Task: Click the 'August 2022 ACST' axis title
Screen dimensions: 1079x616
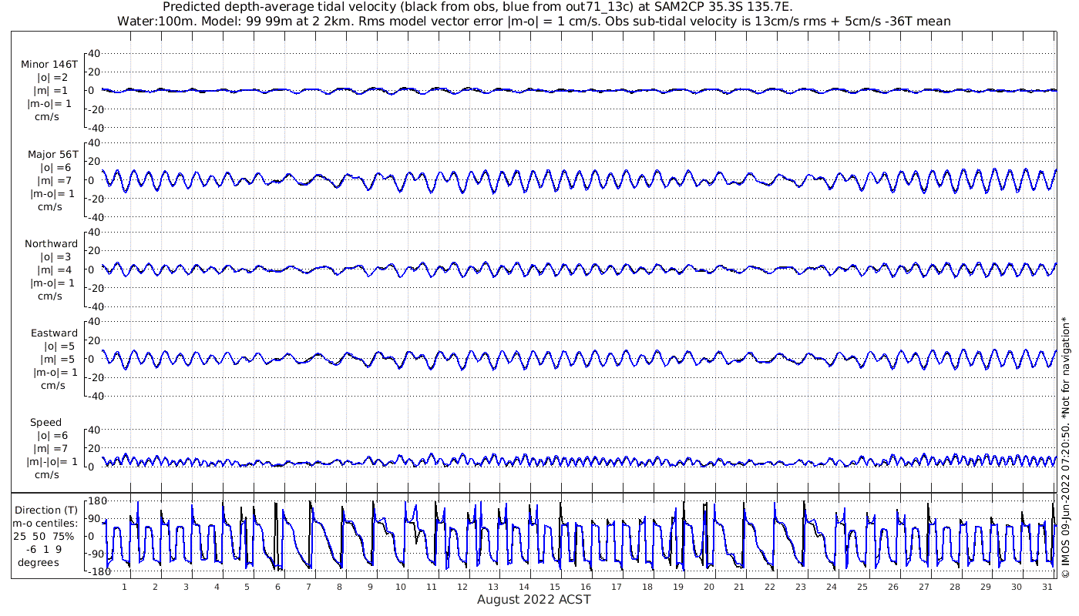Action: [533, 599]
